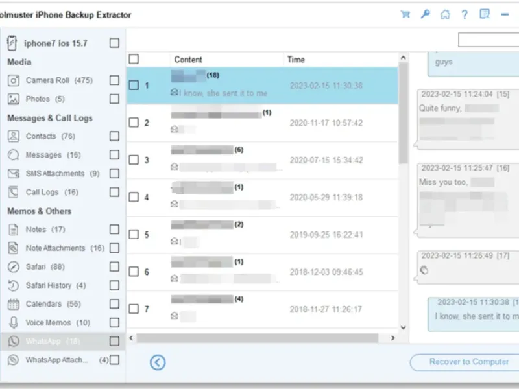The width and height of the screenshot is (519, 389).
Task: Click the Safari History clock icon
Action: point(13,285)
